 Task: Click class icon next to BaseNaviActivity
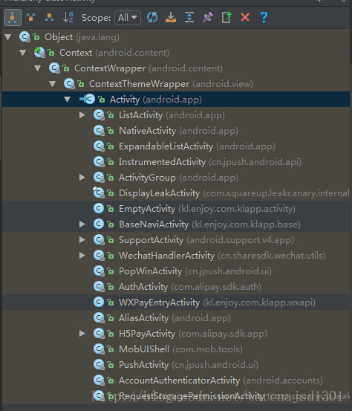pyautogui.click(x=99, y=224)
